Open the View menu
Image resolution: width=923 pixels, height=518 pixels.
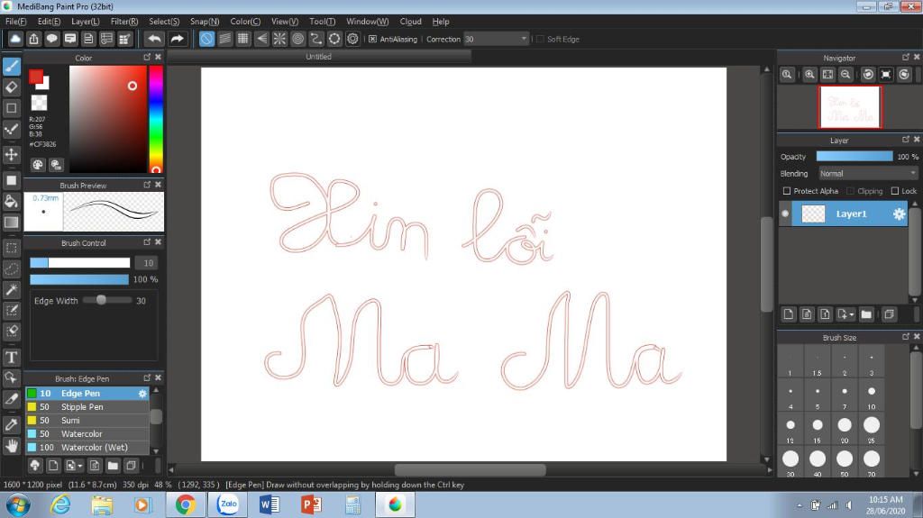(x=285, y=22)
